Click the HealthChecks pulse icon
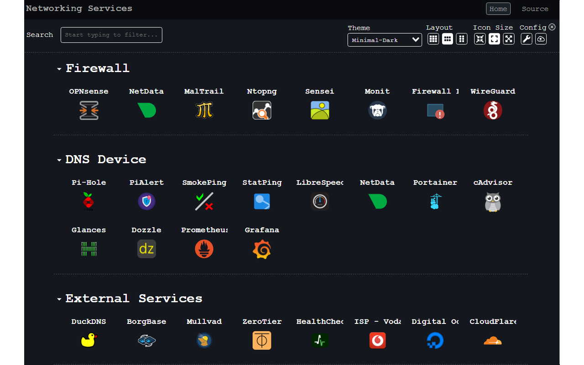Viewport: 584px width, 365px height. [x=320, y=340]
